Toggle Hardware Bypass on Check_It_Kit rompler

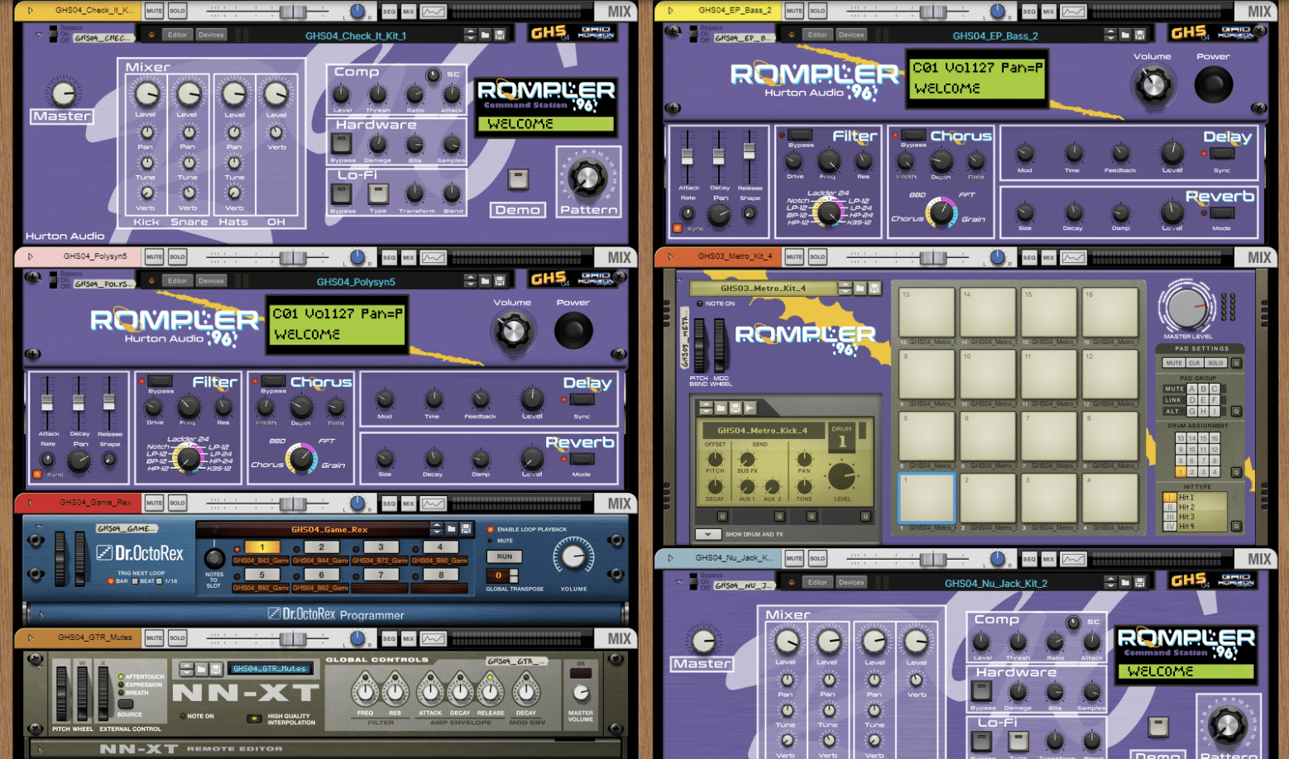point(342,144)
